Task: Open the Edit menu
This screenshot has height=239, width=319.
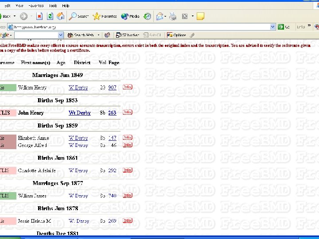Action: 8,6
